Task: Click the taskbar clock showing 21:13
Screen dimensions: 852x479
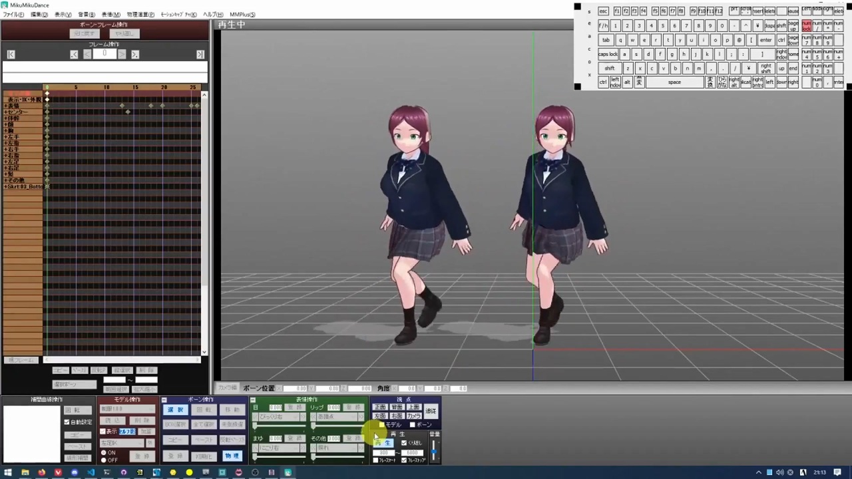Action: click(x=819, y=473)
